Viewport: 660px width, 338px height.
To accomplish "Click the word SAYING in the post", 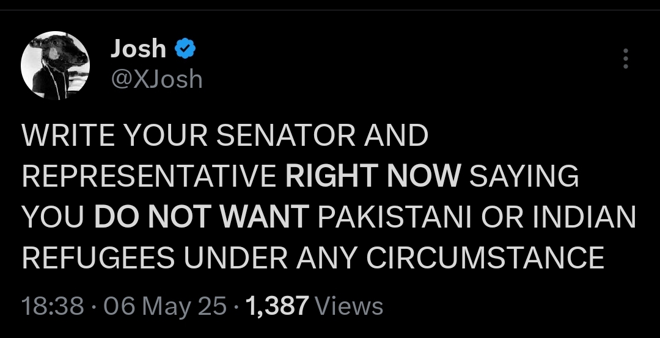I will [x=523, y=177].
